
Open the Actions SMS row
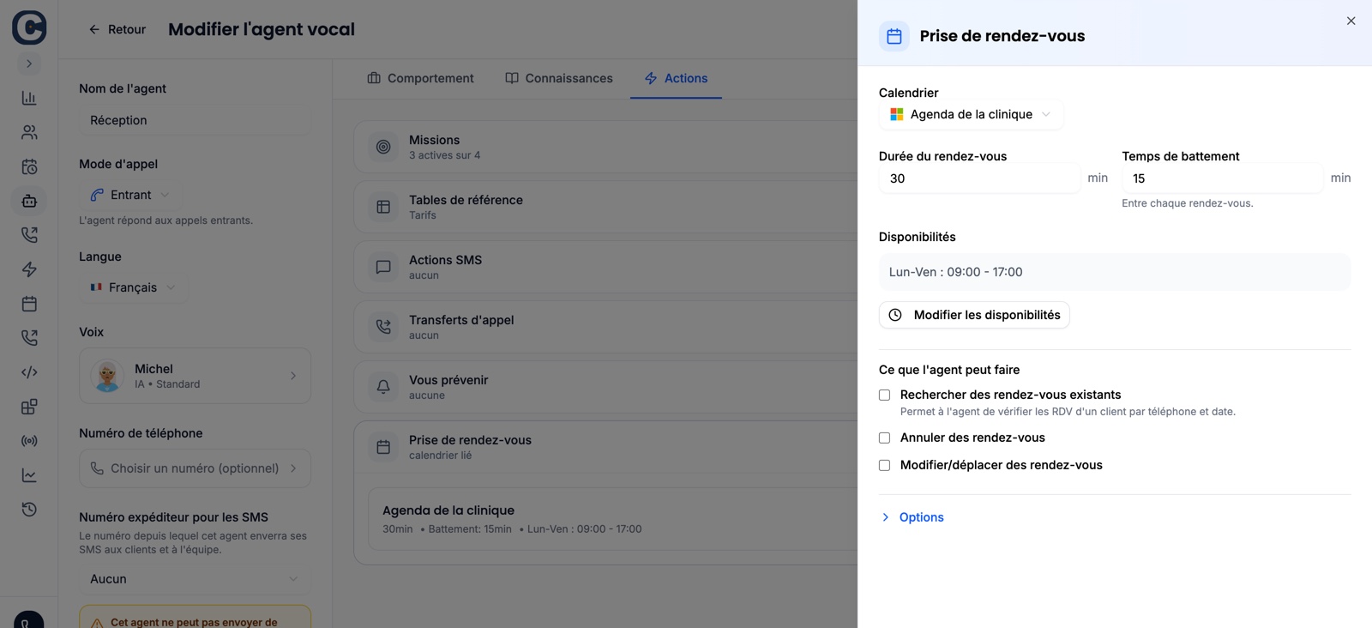pyautogui.click(x=605, y=267)
